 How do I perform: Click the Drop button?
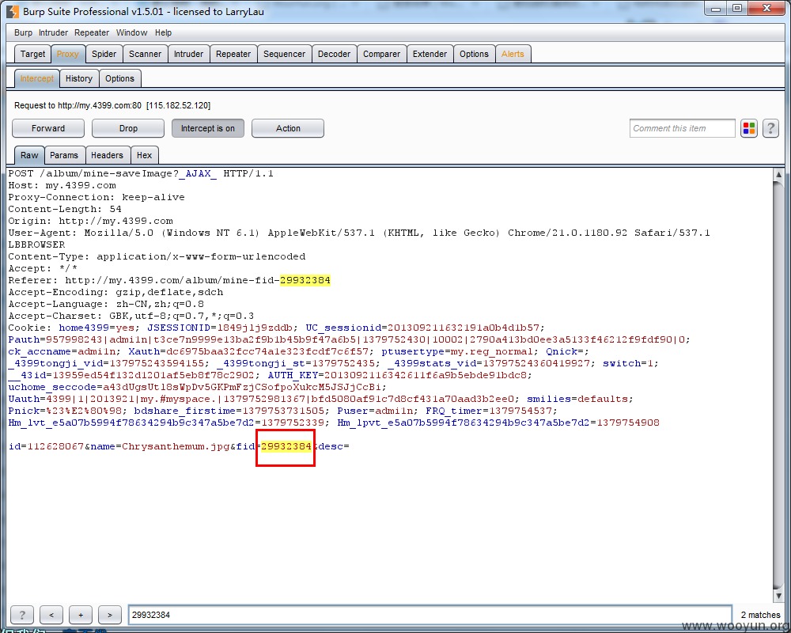tap(128, 128)
